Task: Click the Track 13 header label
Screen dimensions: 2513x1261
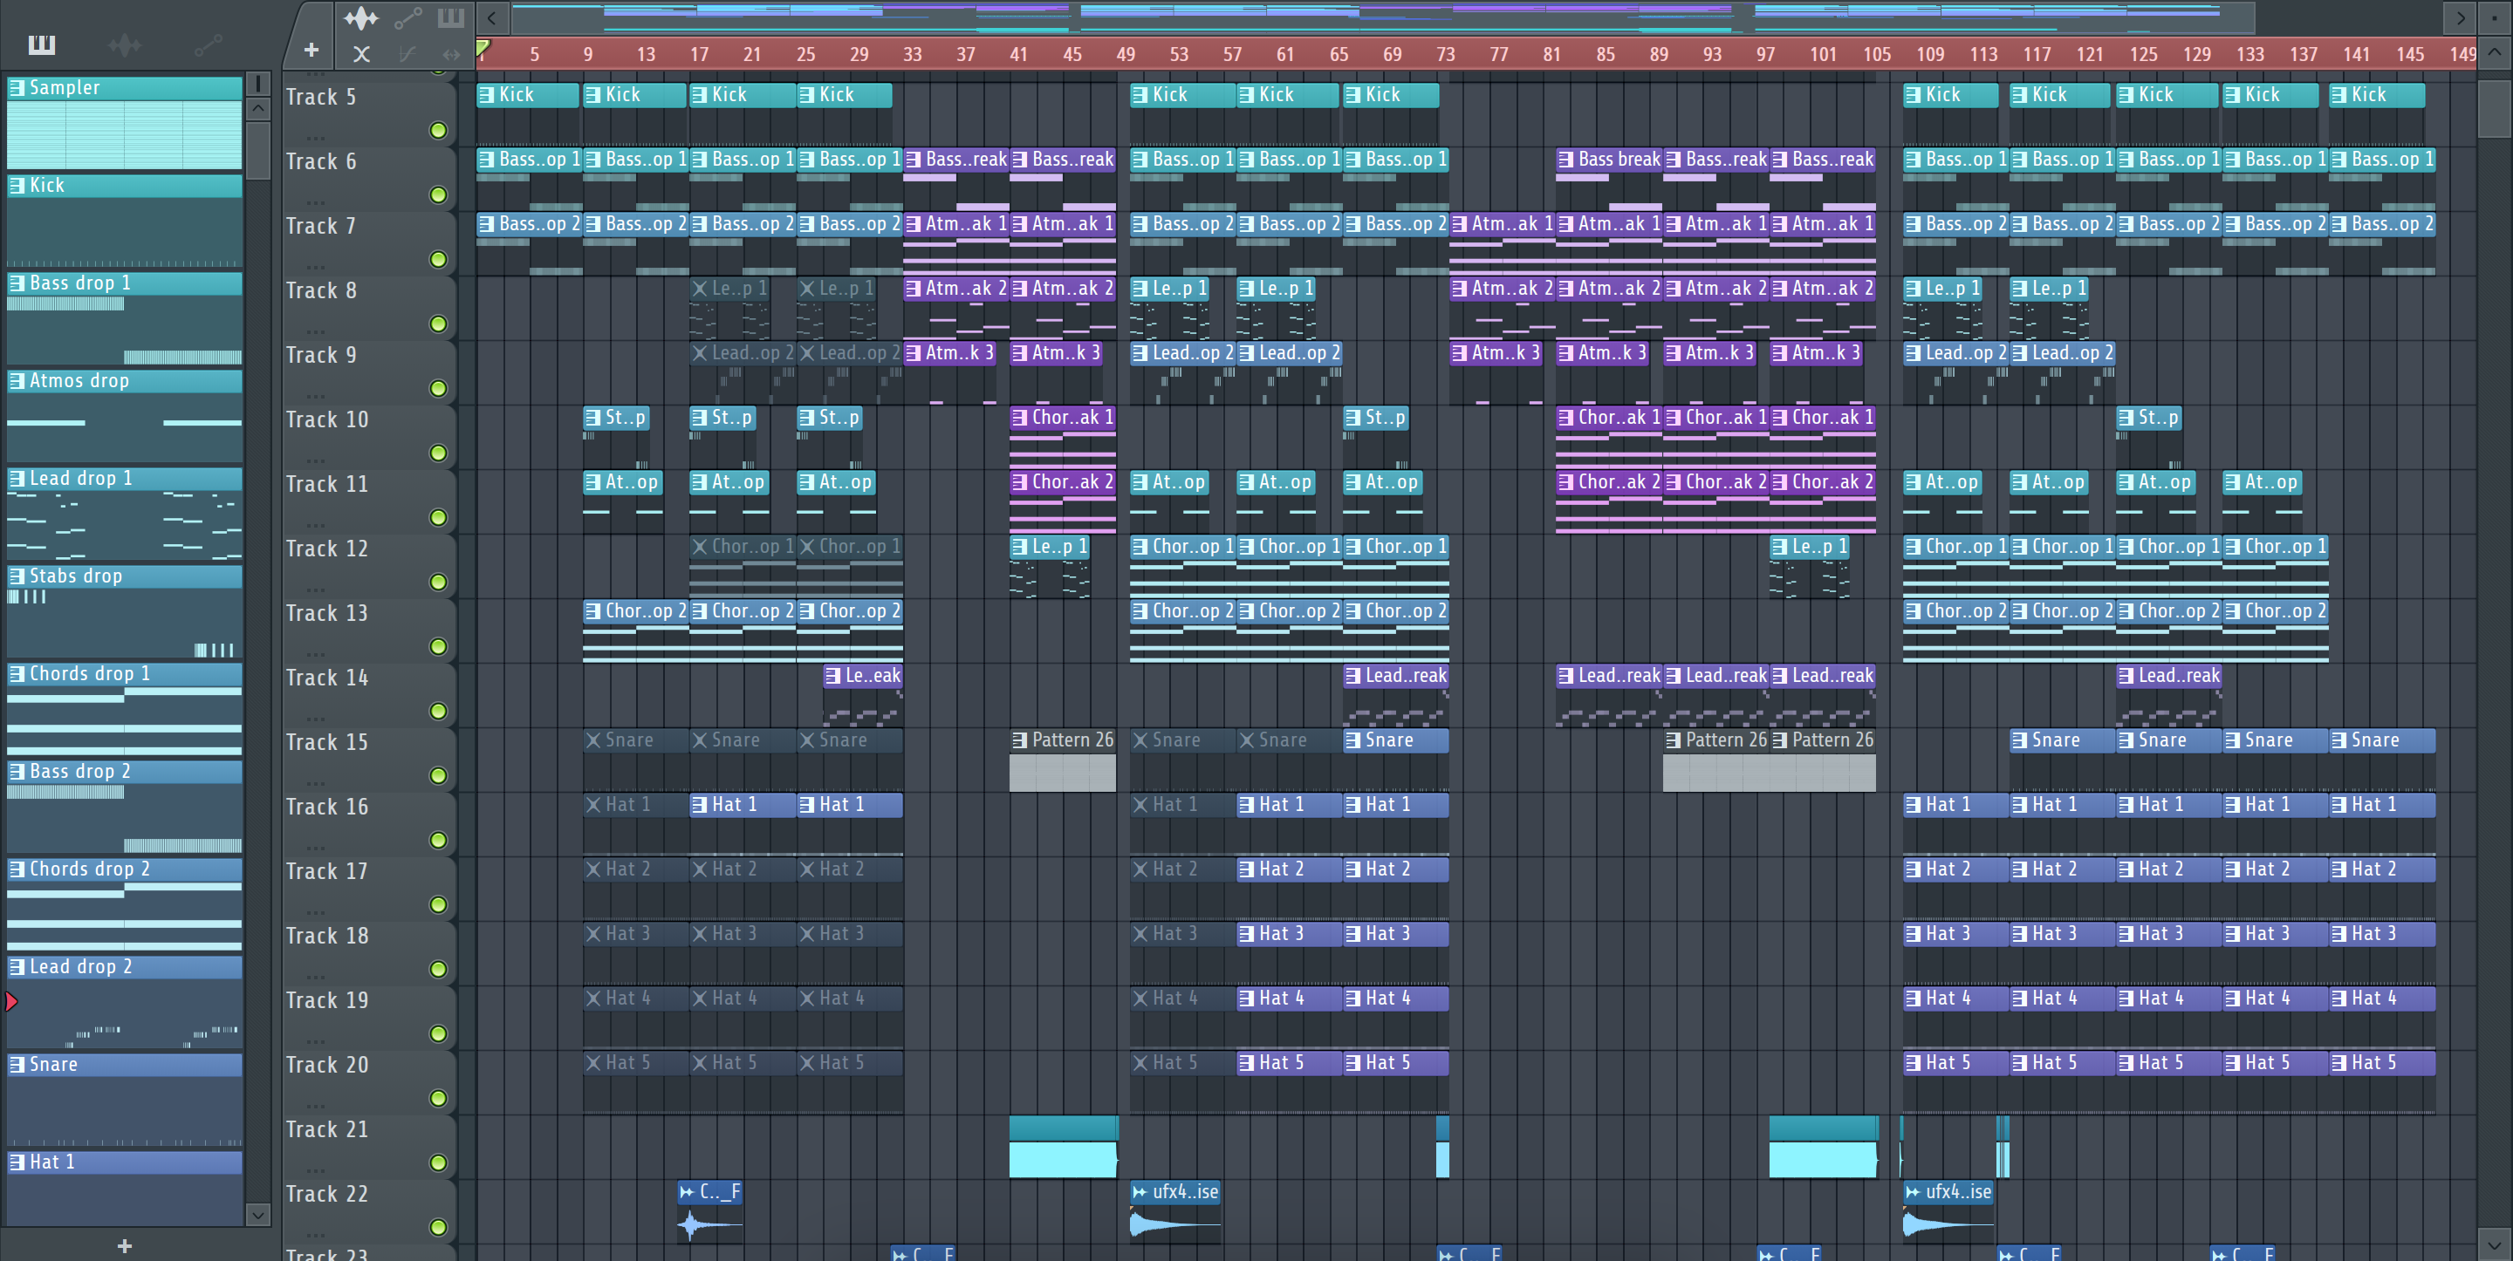Action: click(x=327, y=613)
